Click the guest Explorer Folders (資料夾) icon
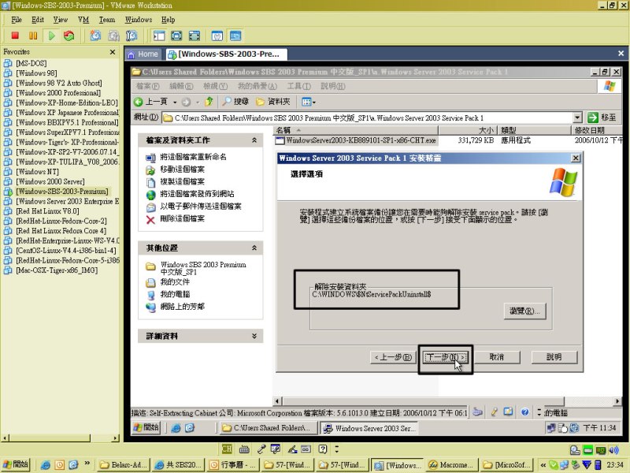This screenshot has width=630, height=473. [x=260, y=102]
